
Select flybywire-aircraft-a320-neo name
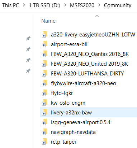tap(84, 83)
